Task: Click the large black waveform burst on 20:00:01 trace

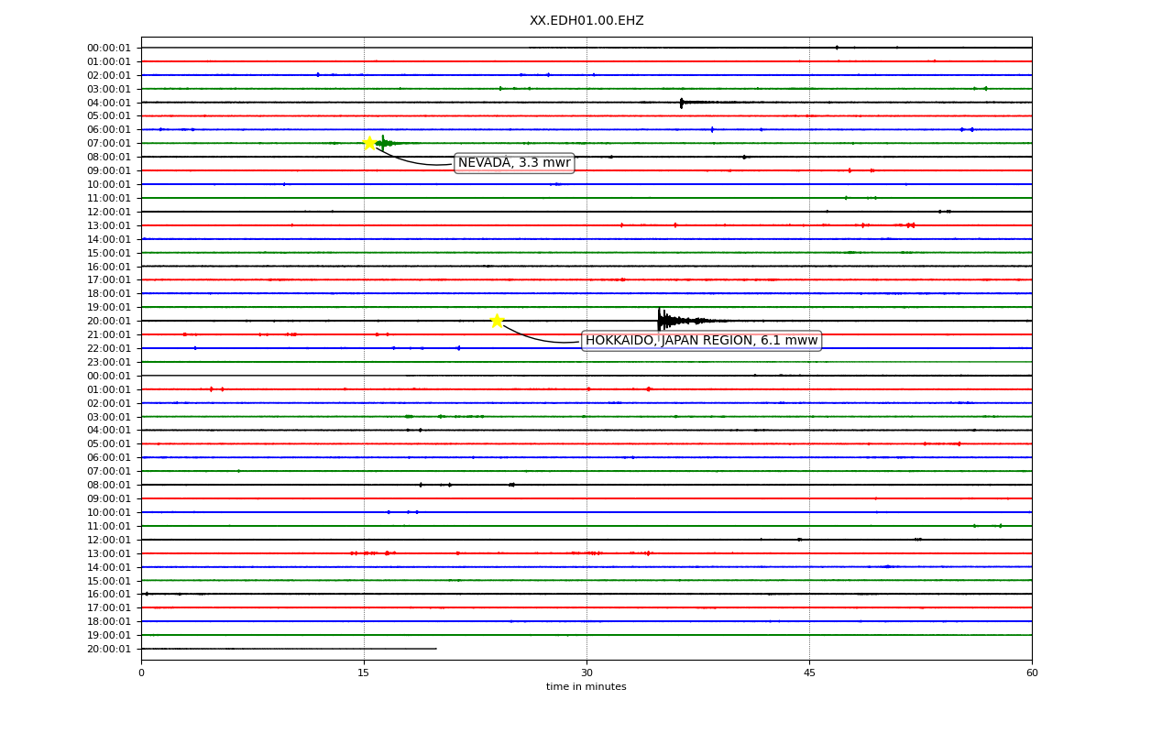Action: point(683,320)
